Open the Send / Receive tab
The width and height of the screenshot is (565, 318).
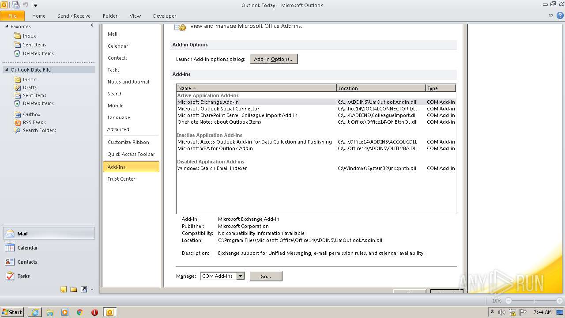click(x=74, y=16)
